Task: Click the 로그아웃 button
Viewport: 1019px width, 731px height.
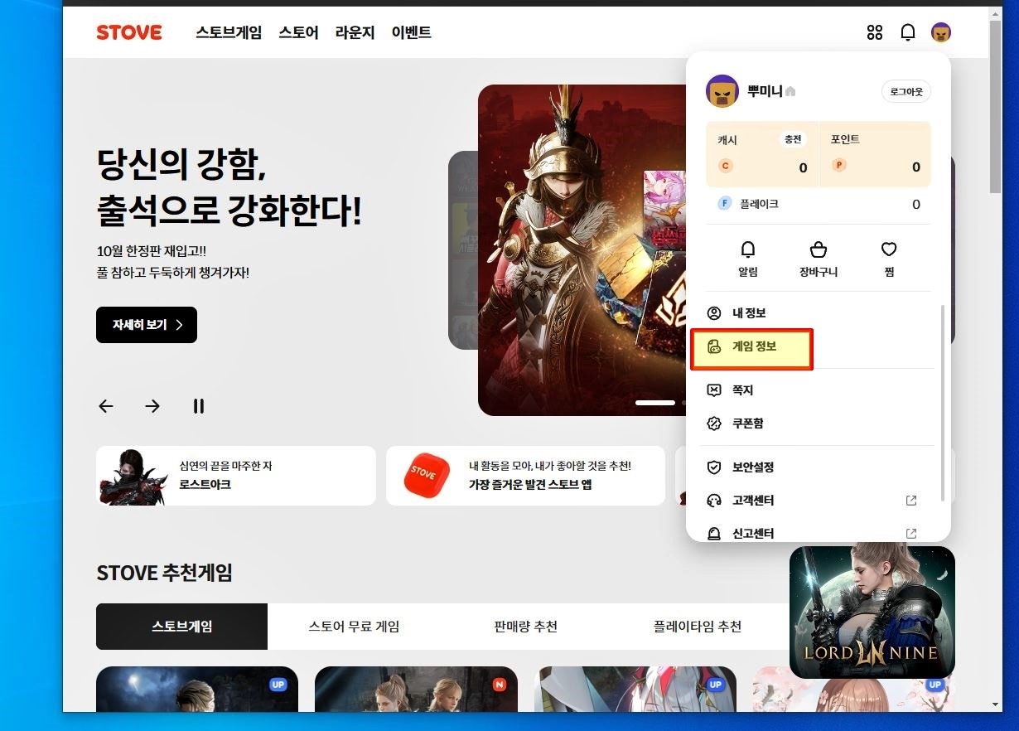Action: [x=906, y=91]
